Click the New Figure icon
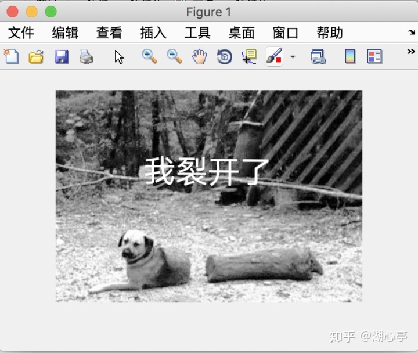Screen dimensions: 418x353 pyautogui.click(x=11, y=56)
